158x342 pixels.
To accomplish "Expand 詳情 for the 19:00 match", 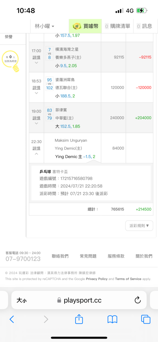I will (36, 118).
